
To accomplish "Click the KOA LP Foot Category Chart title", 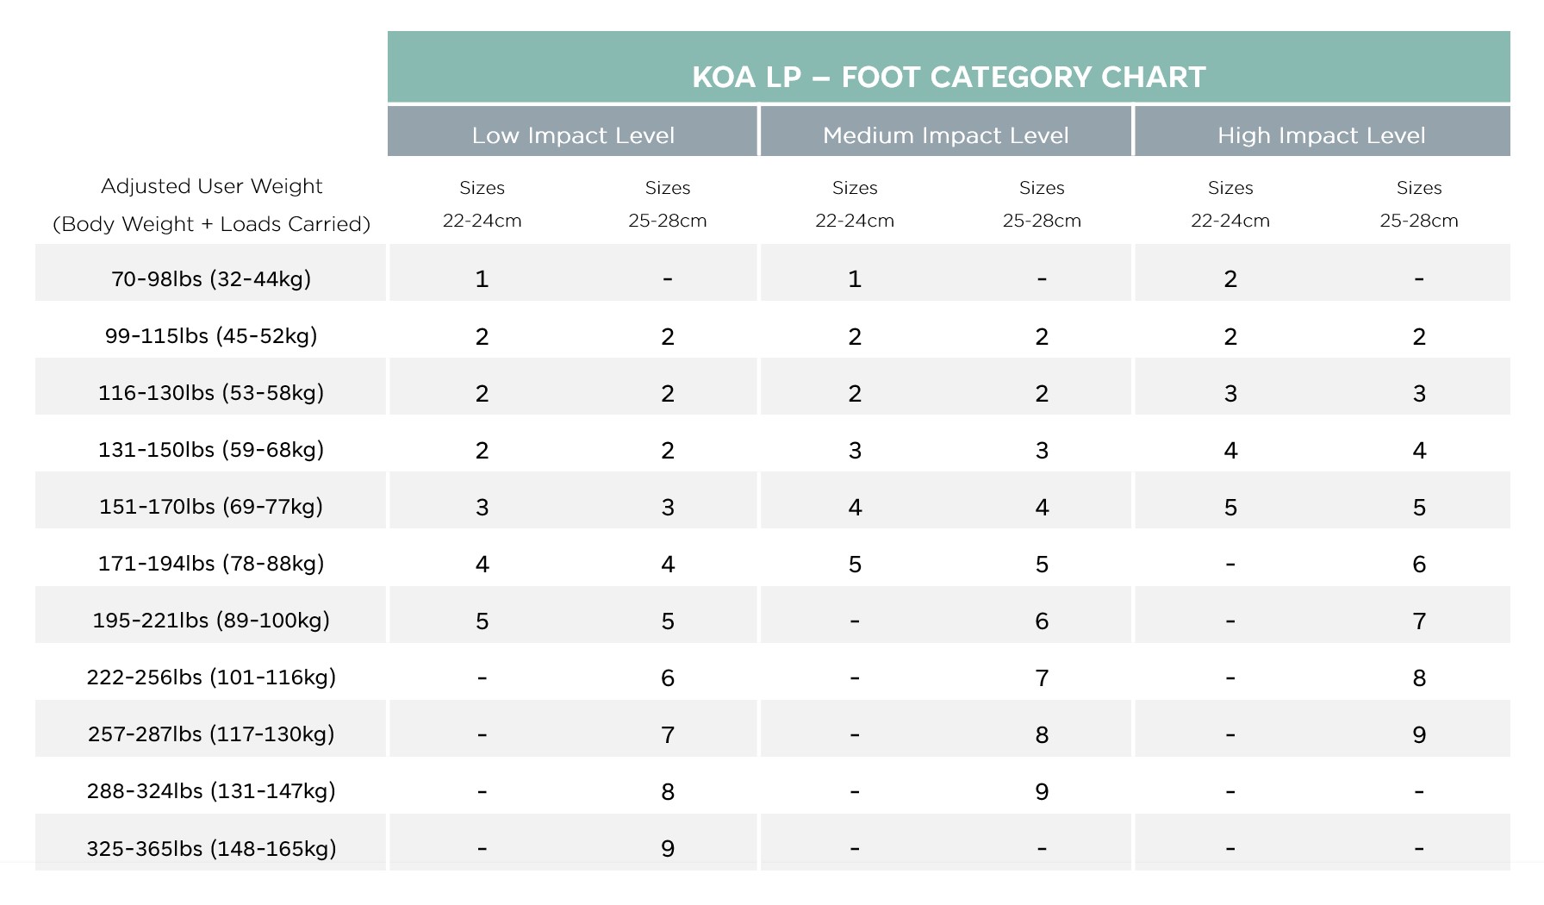I will coord(949,77).
